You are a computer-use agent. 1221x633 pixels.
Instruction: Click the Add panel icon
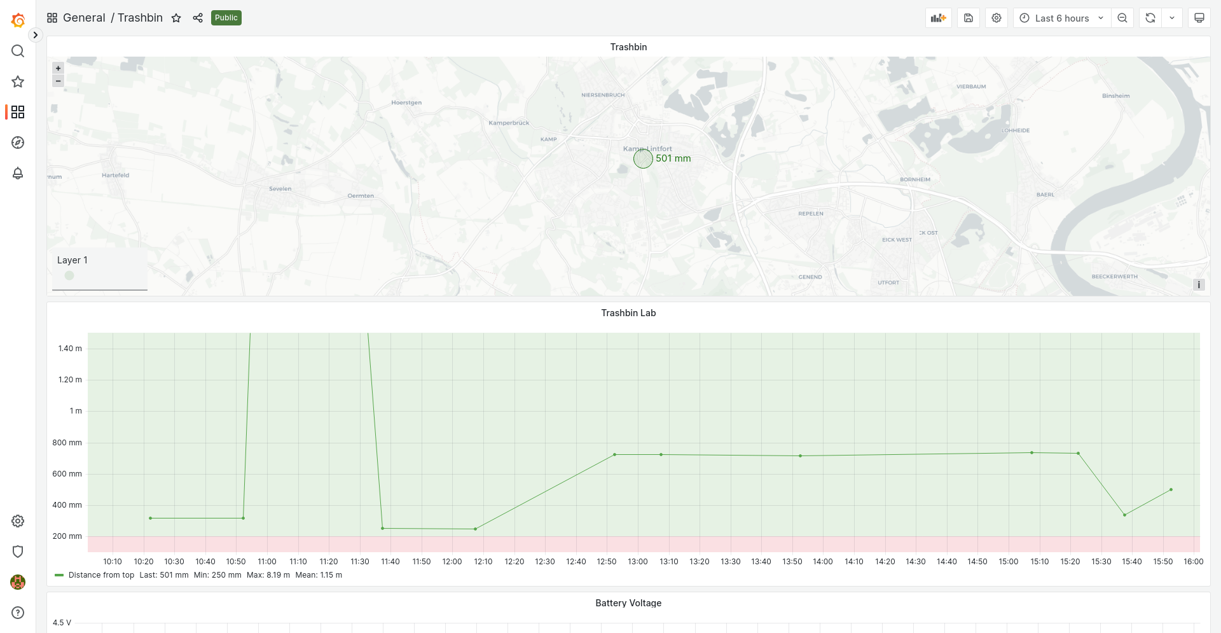tap(938, 18)
